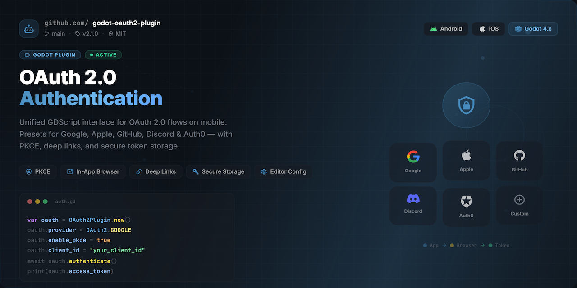The height and width of the screenshot is (288, 577).
Task: Click the "OAuth 2.0" heading
Action: coord(68,77)
